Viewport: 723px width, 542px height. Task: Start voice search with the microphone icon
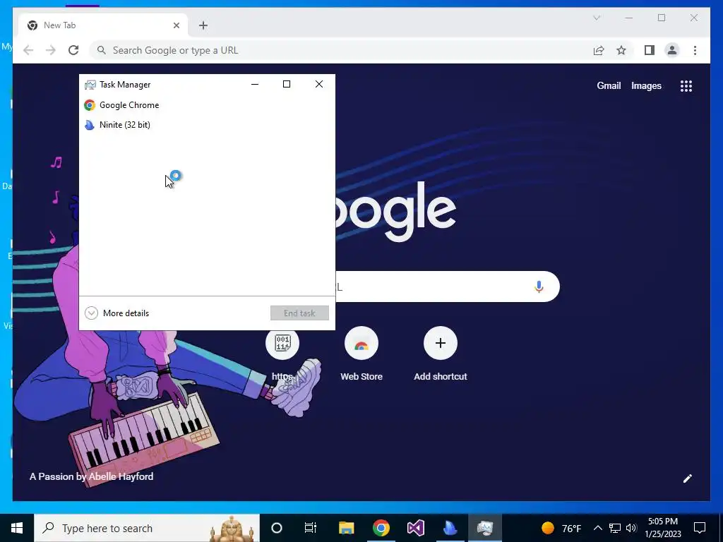539,287
